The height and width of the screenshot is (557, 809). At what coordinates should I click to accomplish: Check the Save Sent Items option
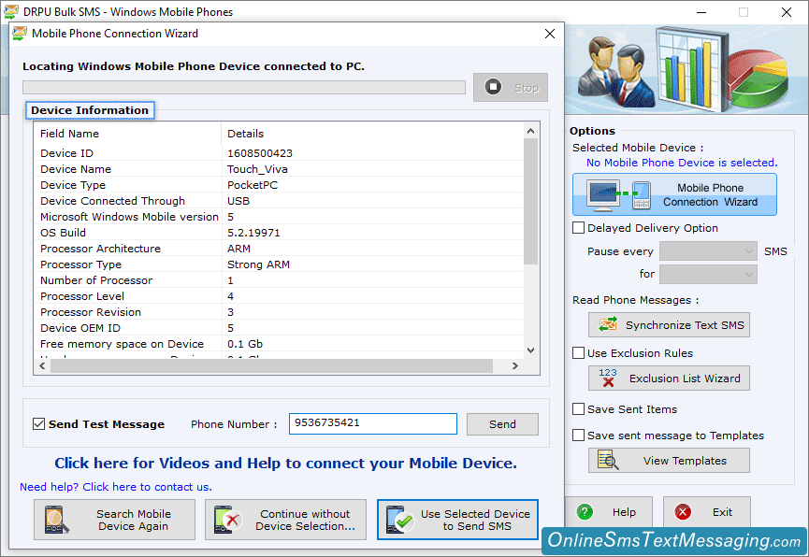tap(578, 409)
